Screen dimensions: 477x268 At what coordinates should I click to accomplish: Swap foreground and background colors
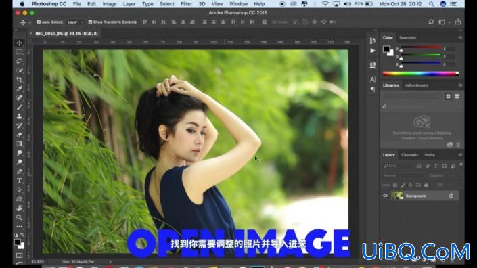(x=22, y=235)
